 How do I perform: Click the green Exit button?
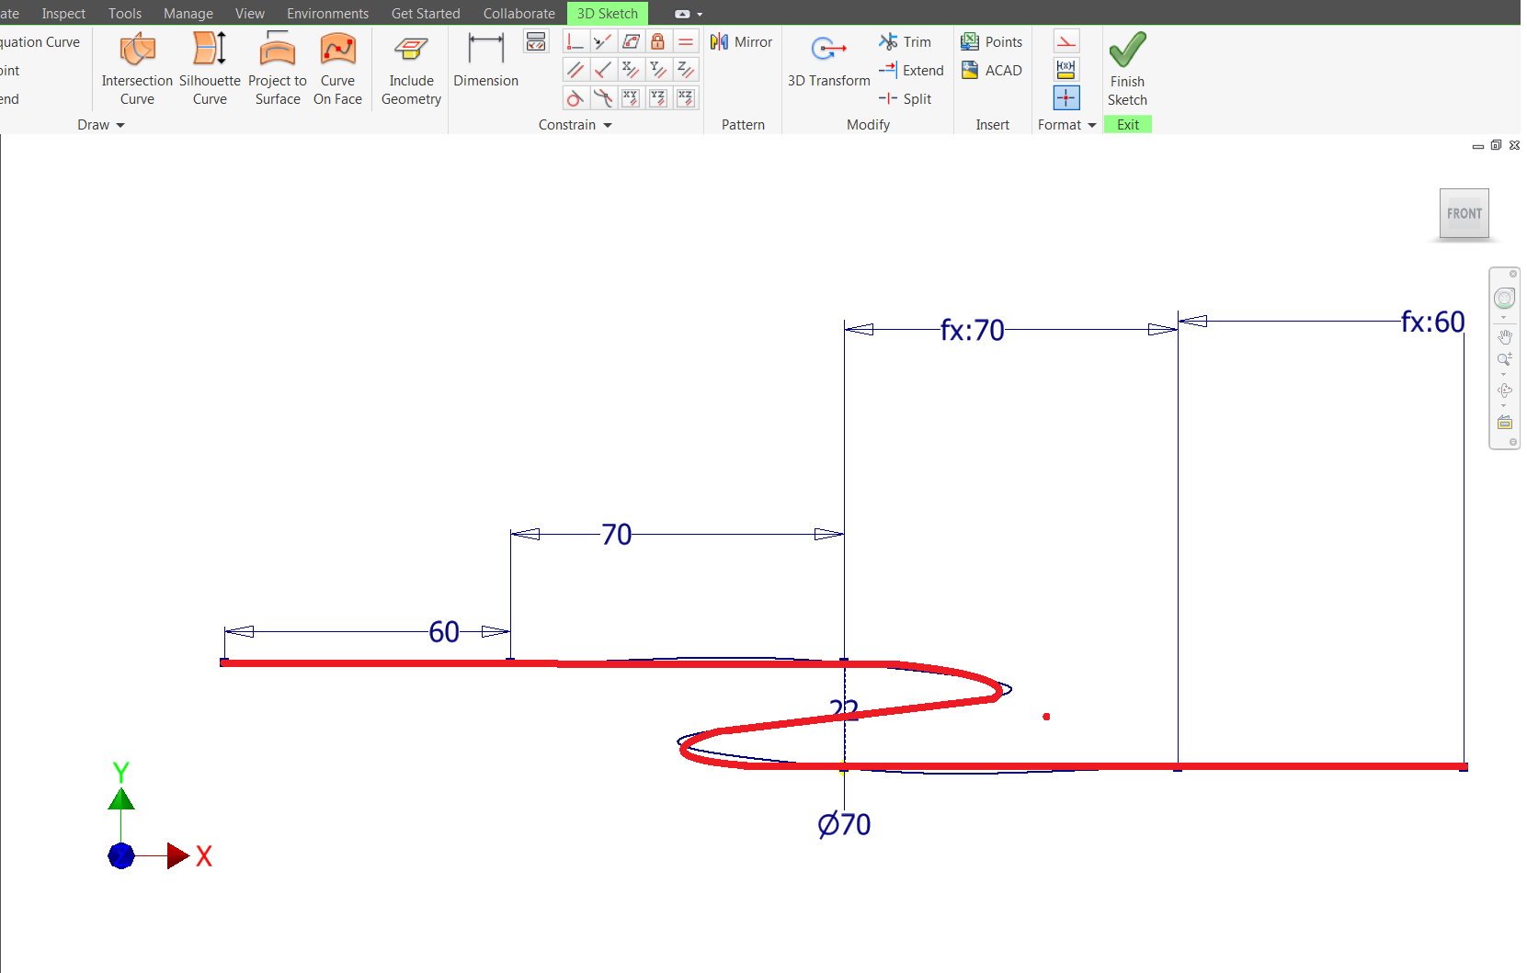tap(1128, 124)
